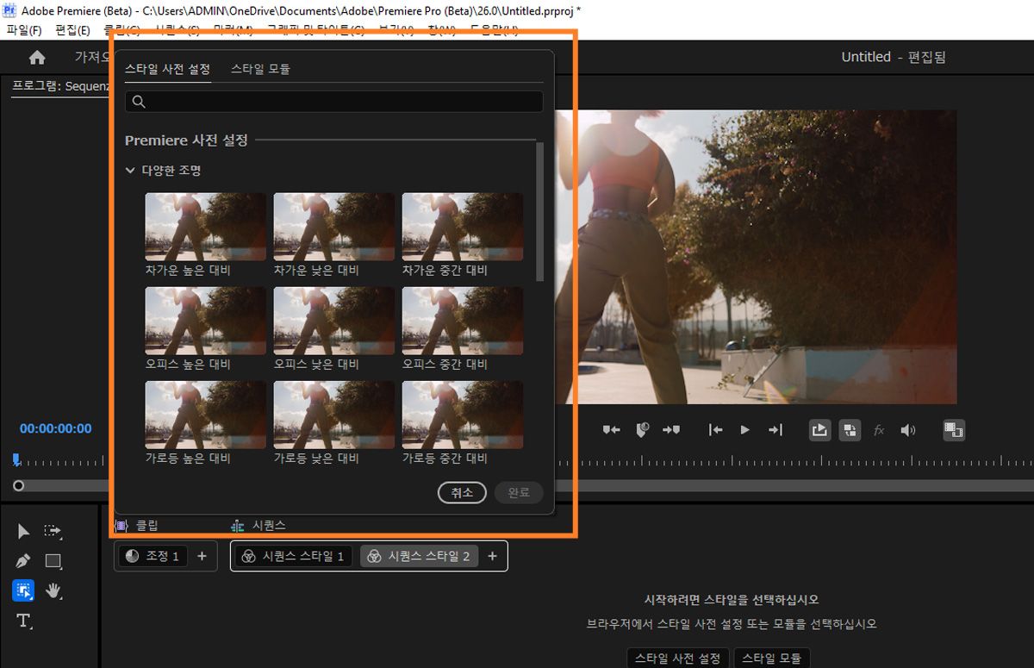Click the export arrow-out-of-box icon
Screen dimensions: 1034x668
pos(819,430)
